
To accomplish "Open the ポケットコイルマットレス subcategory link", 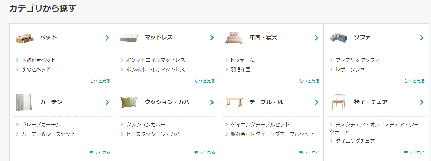I will pyautogui.click(x=156, y=60).
